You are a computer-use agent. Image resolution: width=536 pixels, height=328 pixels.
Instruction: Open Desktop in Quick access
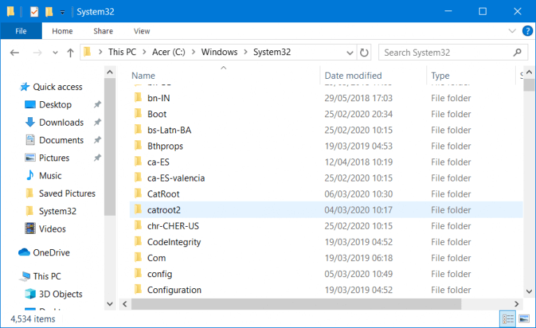tap(55, 105)
